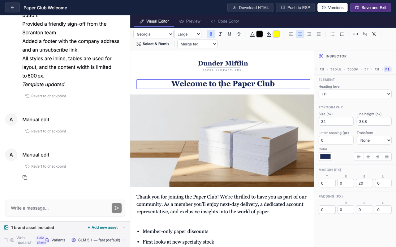Click the Write a message field
396x247 pixels.
tap(60, 208)
